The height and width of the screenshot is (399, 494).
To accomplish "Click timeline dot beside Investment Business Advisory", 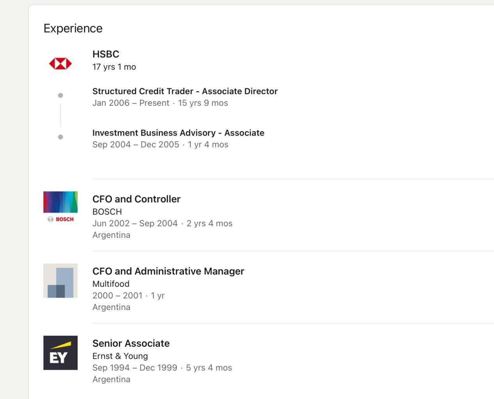I will coord(60,137).
